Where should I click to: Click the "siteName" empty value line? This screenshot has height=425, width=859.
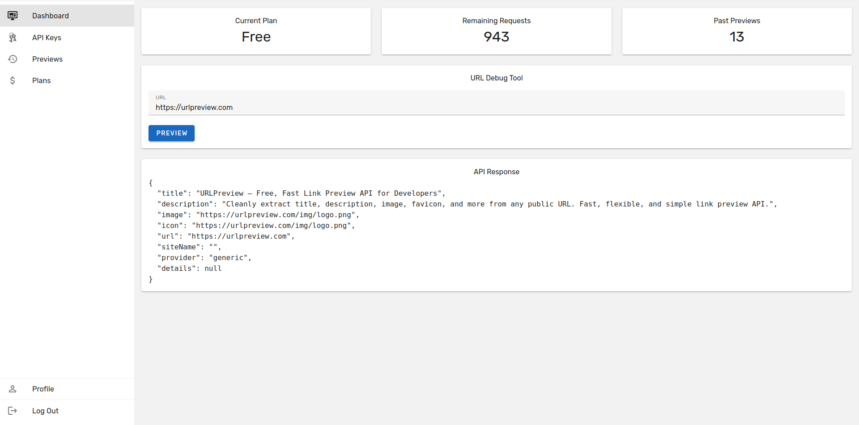point(189,247)
